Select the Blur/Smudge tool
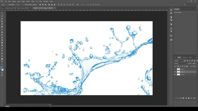Viewport: 198px width, 111px height. (x=2, y=43)
